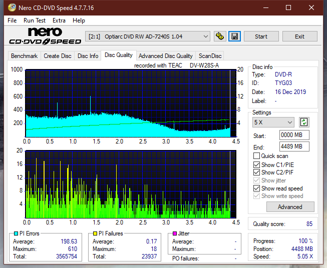This screenshot has height=268, width=327.
Task: Click the recorded with TEAC DV-W28S-A text
Action: tap(176, 65)
